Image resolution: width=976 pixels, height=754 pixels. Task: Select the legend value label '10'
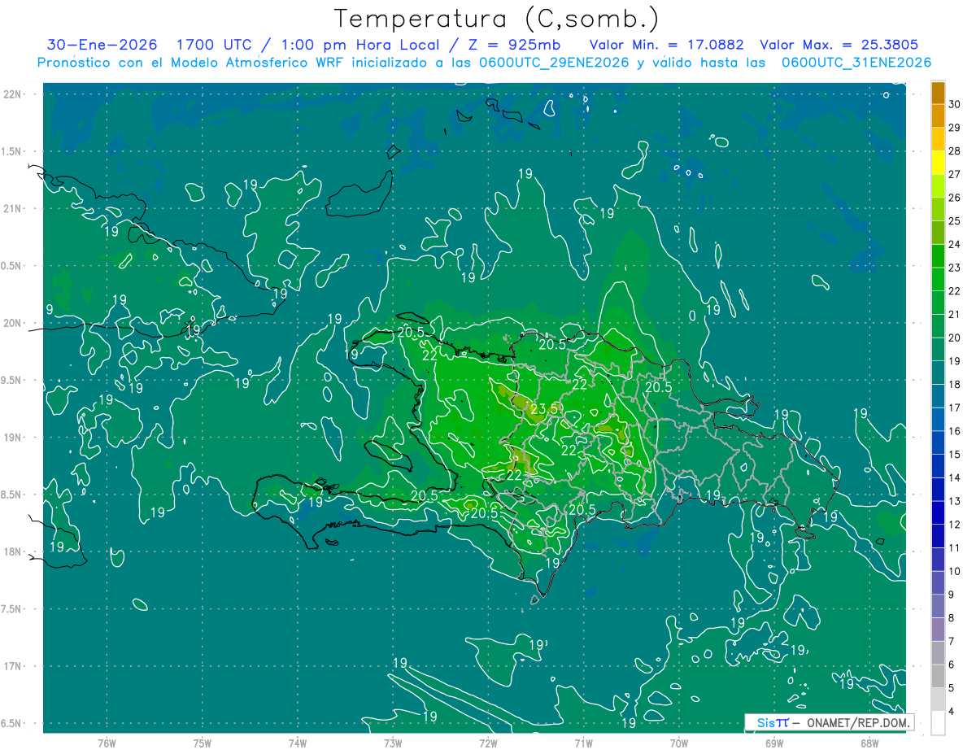tap(955, 572)
